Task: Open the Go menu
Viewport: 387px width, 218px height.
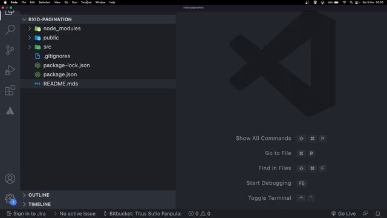Action: point(66,2)
